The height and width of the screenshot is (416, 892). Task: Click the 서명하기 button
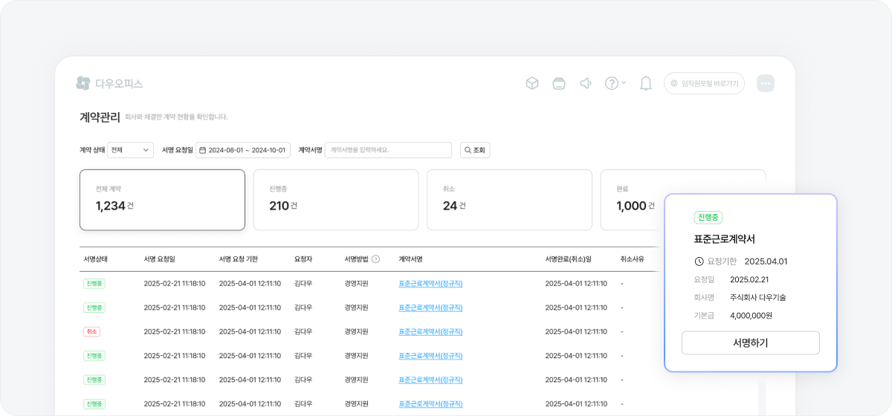click(751, 342)
